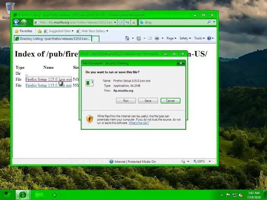Click the Firefox Setup 115.0.1esr.exe link
Viewport: 267px width, 200px height.
pyautogui.click(x=48, y=79)
